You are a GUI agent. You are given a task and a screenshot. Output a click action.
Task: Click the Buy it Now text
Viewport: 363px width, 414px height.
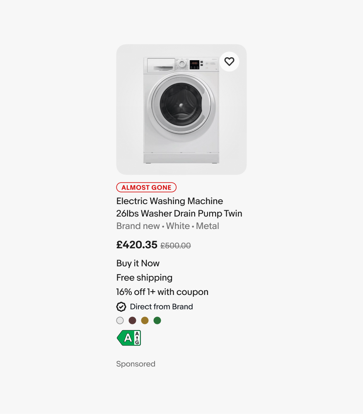point(138,263)
